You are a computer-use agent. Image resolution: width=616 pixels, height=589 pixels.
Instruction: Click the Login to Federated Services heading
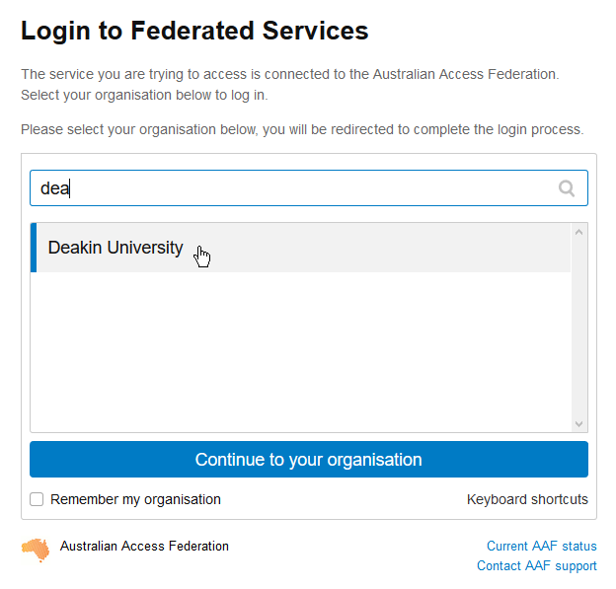(194, 31)
